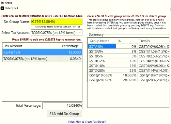Select GST@18% group in Summary

click(x=128, y=66)
